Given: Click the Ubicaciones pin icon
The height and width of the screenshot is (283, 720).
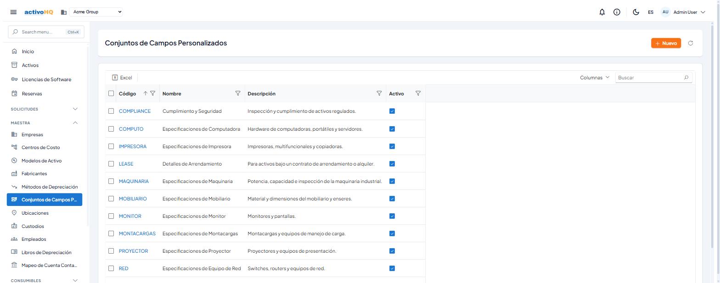Looking at the screenshot, I should coord(14,213).
